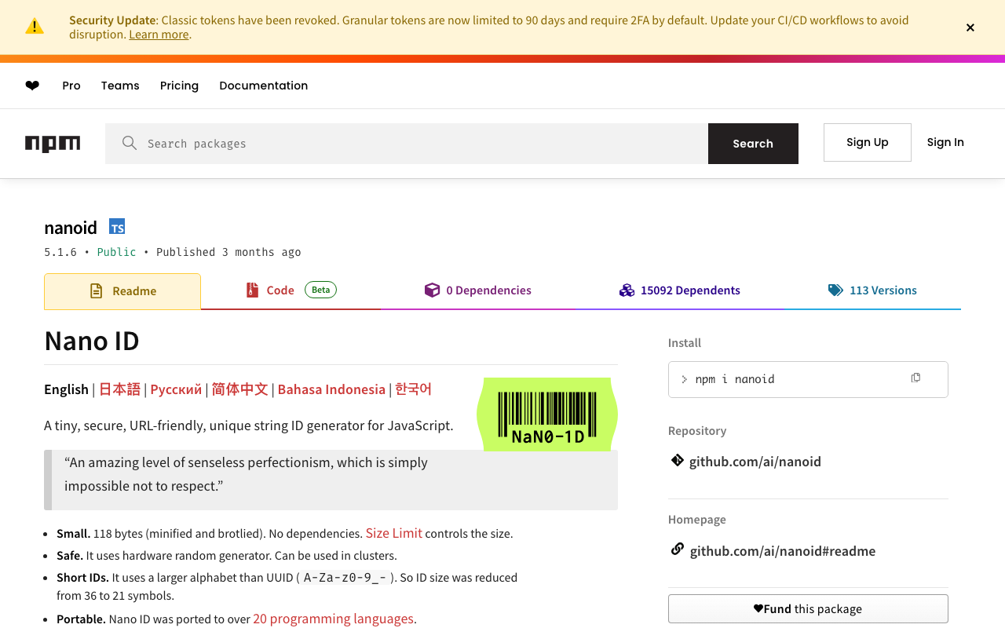Click the magnifying glass search icon

(130, 143)
